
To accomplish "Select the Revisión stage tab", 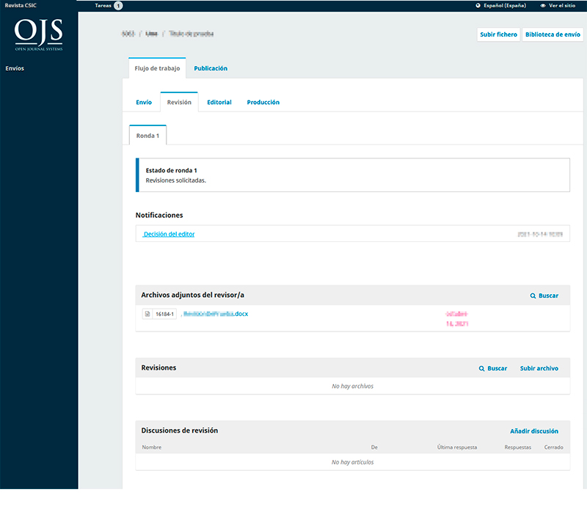I will pos(179,102).
